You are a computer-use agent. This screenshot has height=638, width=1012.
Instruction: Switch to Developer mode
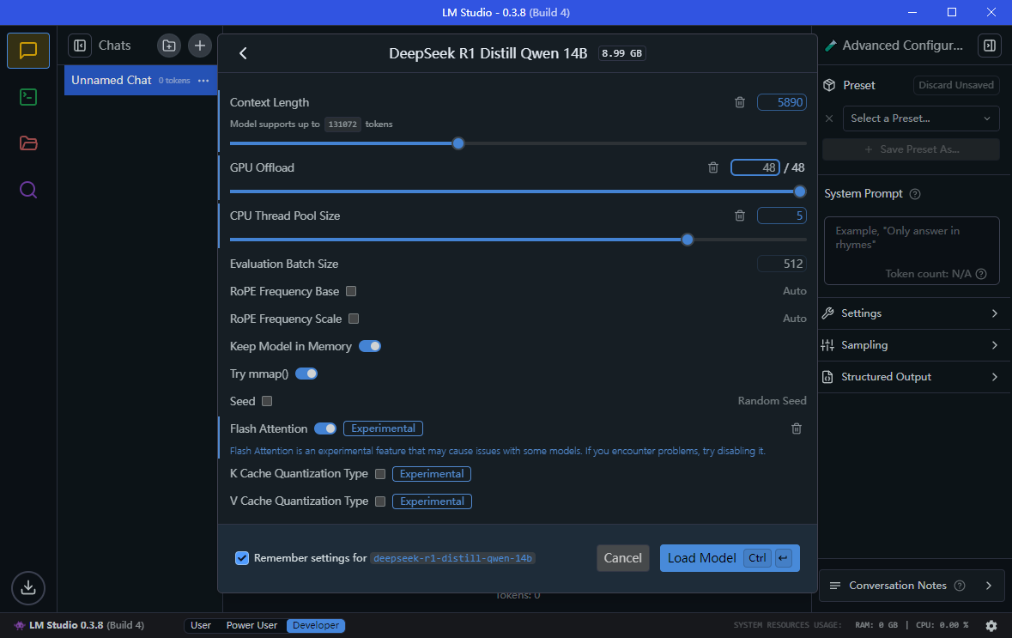pos(316,625)
